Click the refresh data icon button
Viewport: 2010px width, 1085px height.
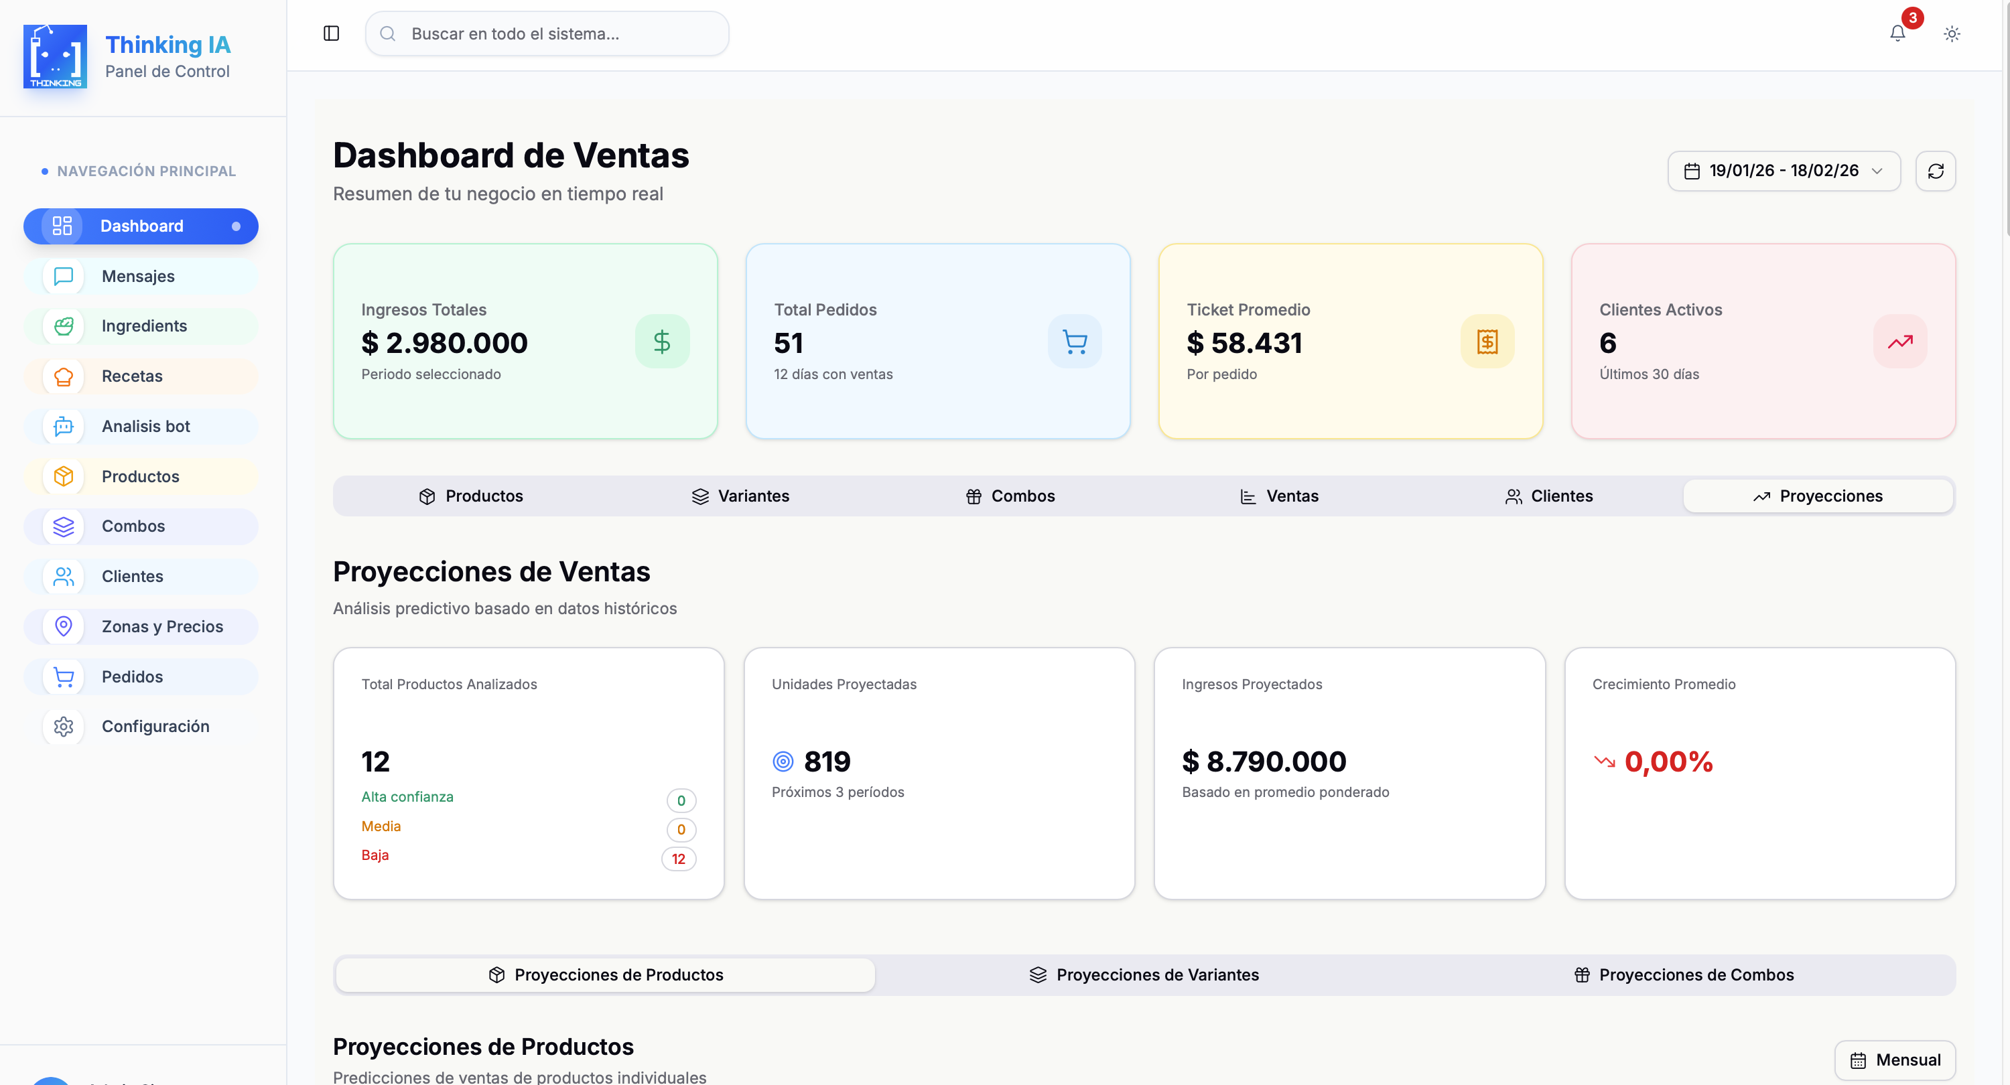point(1935,171)
